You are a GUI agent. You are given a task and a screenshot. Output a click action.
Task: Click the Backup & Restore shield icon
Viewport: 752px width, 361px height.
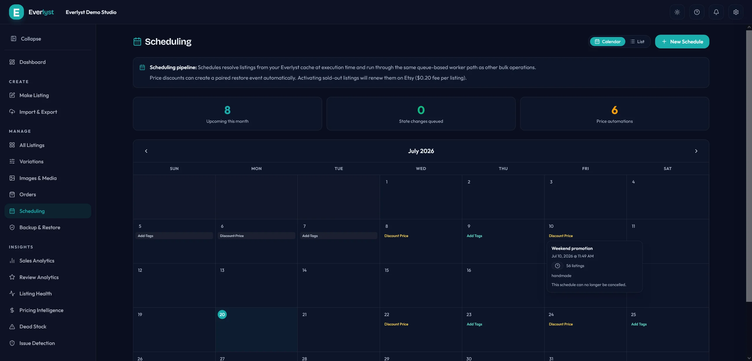click(12, 227)
